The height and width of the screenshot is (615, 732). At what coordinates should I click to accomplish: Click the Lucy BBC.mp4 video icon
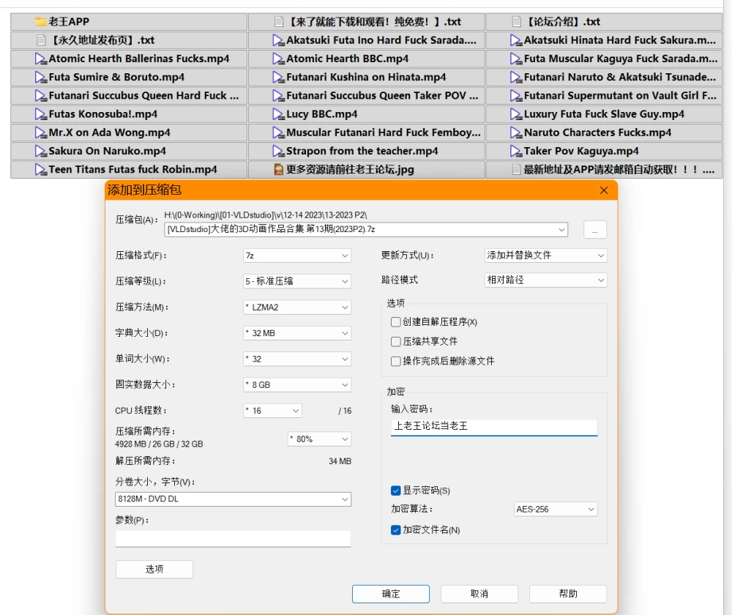pos(279,114)
